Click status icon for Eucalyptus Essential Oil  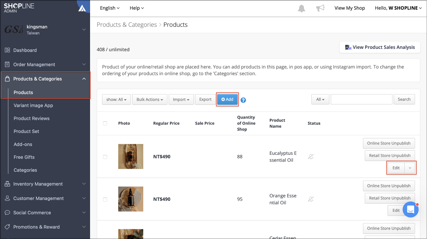click(x=311, y=156)
